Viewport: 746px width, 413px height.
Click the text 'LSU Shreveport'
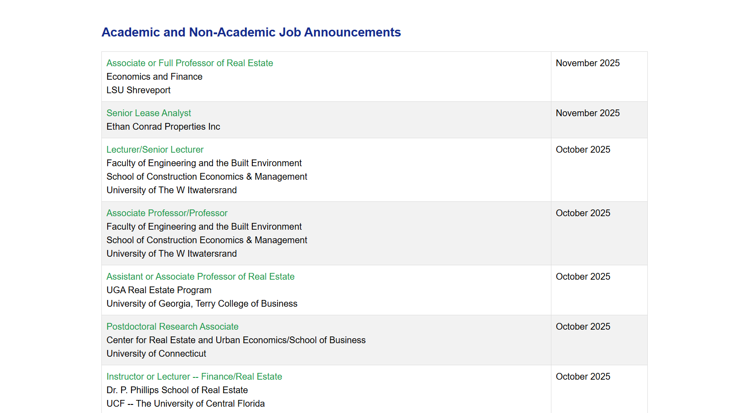click(x=138, y=90)
